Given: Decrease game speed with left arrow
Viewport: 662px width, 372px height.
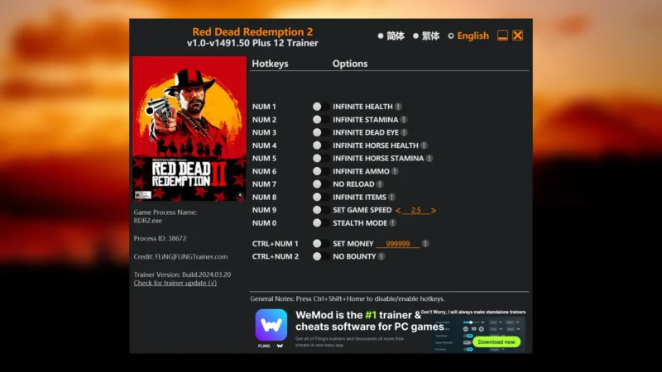Looking at the screenshot, I should (x=398, y=210).
